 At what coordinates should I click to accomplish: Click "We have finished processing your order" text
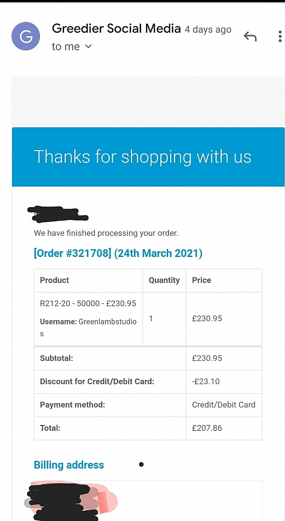pyautogui.click(x=106, y=233)
